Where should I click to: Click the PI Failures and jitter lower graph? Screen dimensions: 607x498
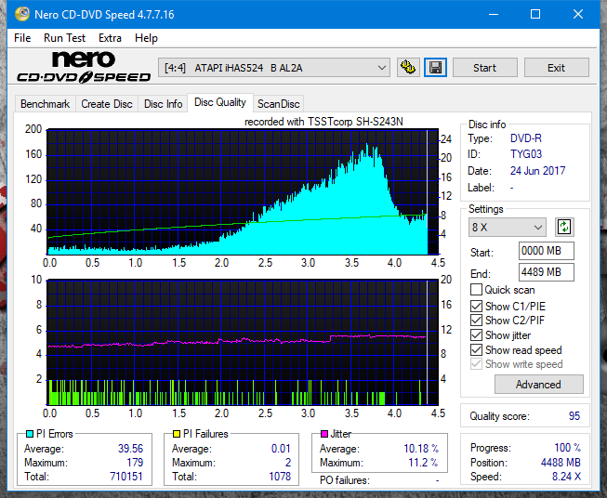tap(243, 342)
